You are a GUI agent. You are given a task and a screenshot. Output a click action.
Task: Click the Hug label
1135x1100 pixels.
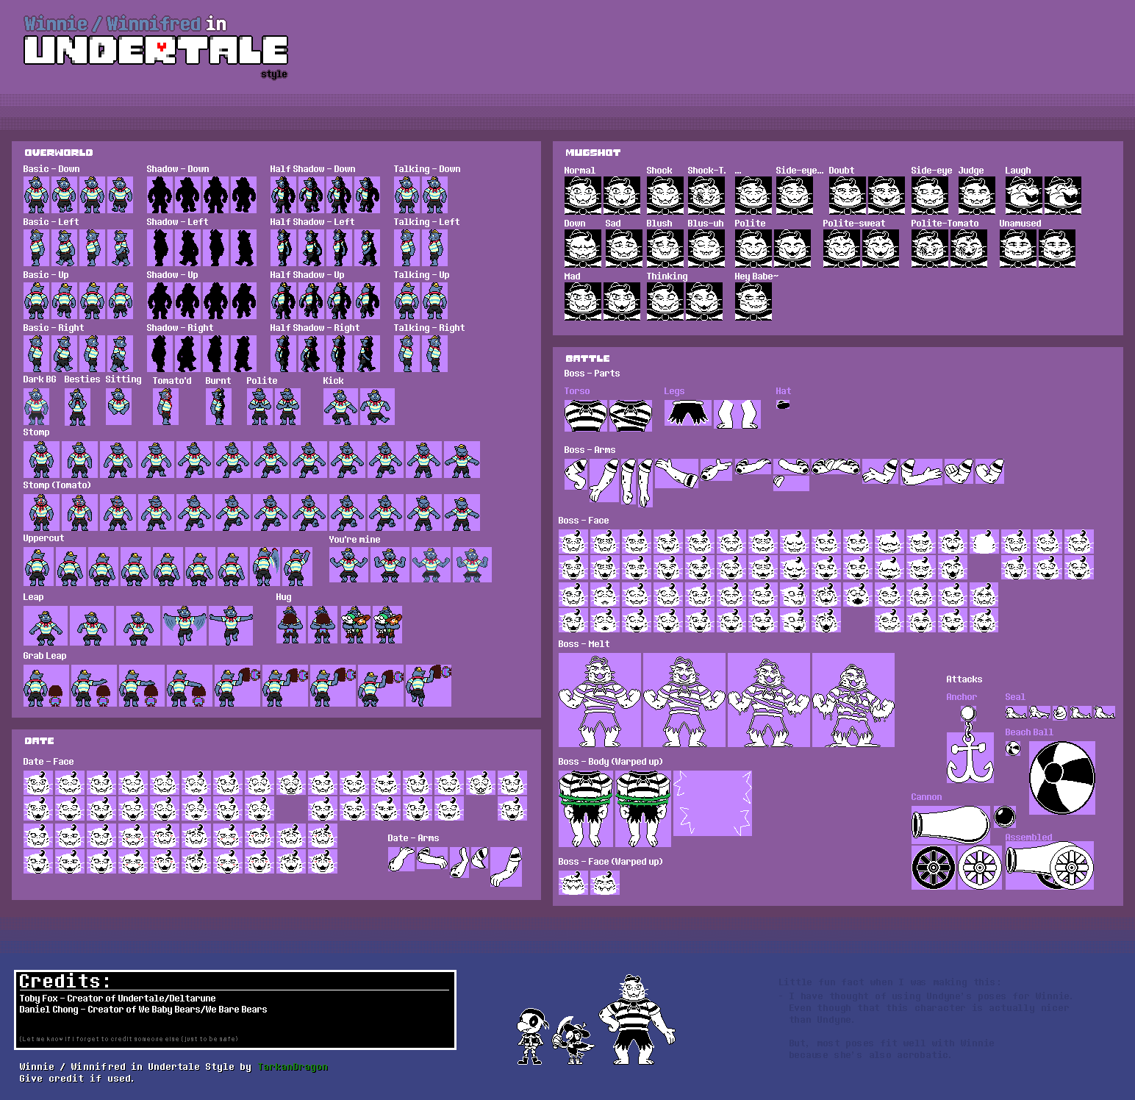[284, 597]
